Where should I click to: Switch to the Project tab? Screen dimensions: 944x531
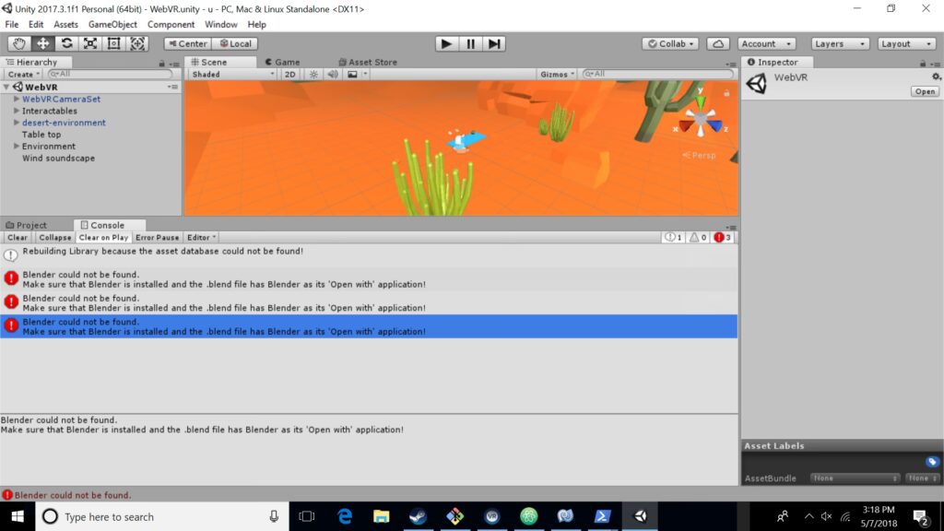click(x=27, y=225)
